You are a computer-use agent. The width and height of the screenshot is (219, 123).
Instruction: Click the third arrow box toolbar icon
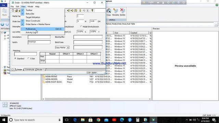(76, 11)
